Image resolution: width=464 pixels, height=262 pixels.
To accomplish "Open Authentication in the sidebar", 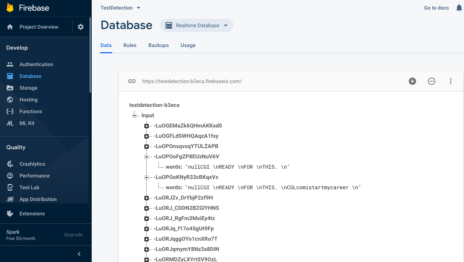I will [x=36, y=64].
